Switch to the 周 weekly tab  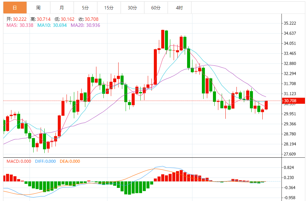38,8
